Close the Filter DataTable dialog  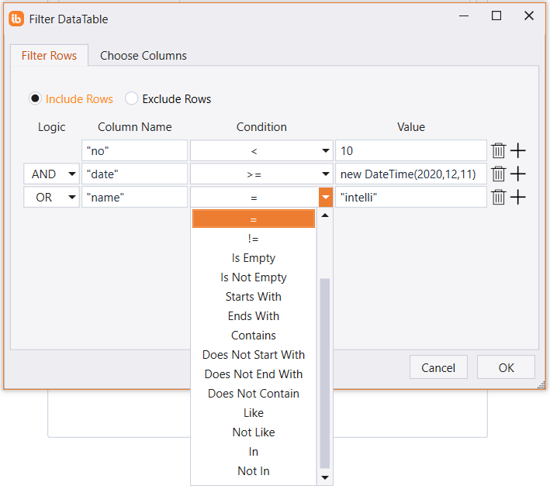click(x=528, y=15)
